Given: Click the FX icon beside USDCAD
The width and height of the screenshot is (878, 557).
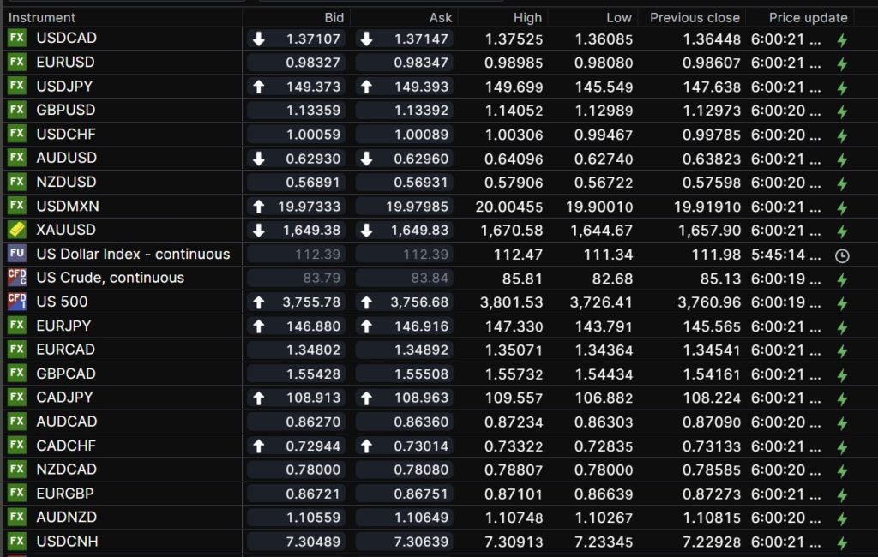Looking at the screenshot, I should [16, 39].
